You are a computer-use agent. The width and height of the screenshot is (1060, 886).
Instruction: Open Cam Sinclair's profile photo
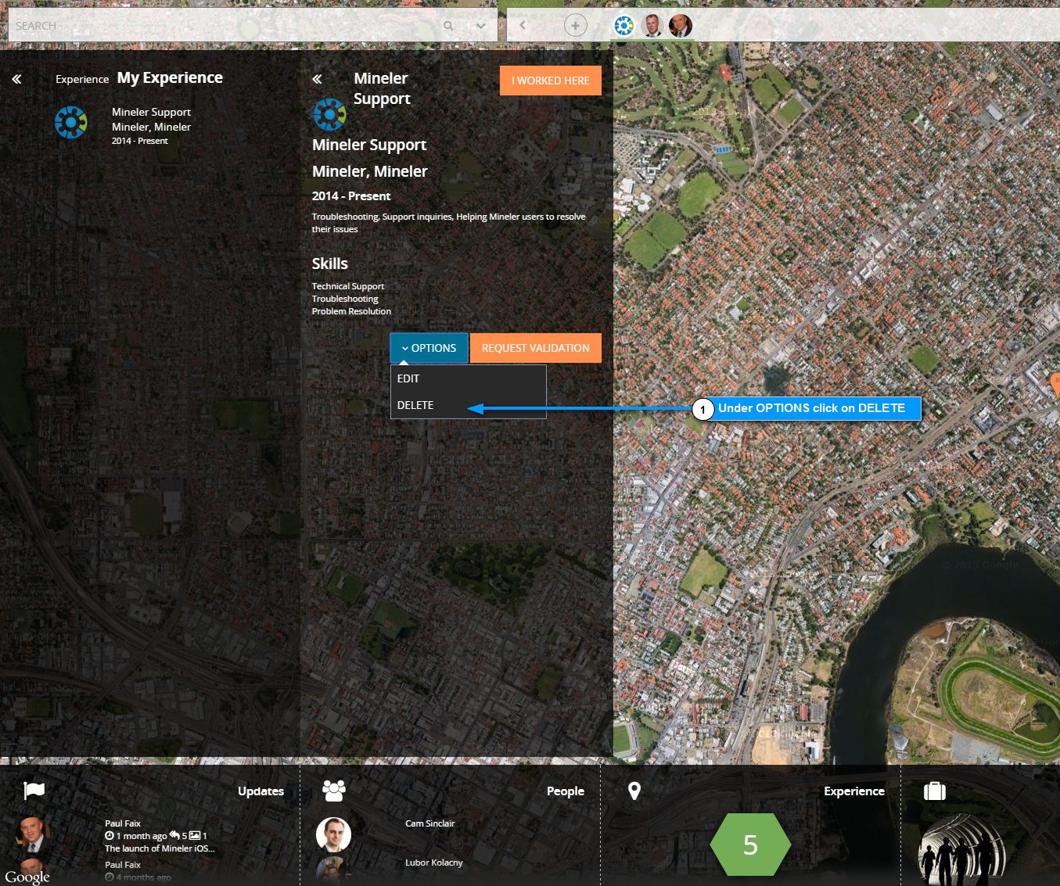pos(333,834)
